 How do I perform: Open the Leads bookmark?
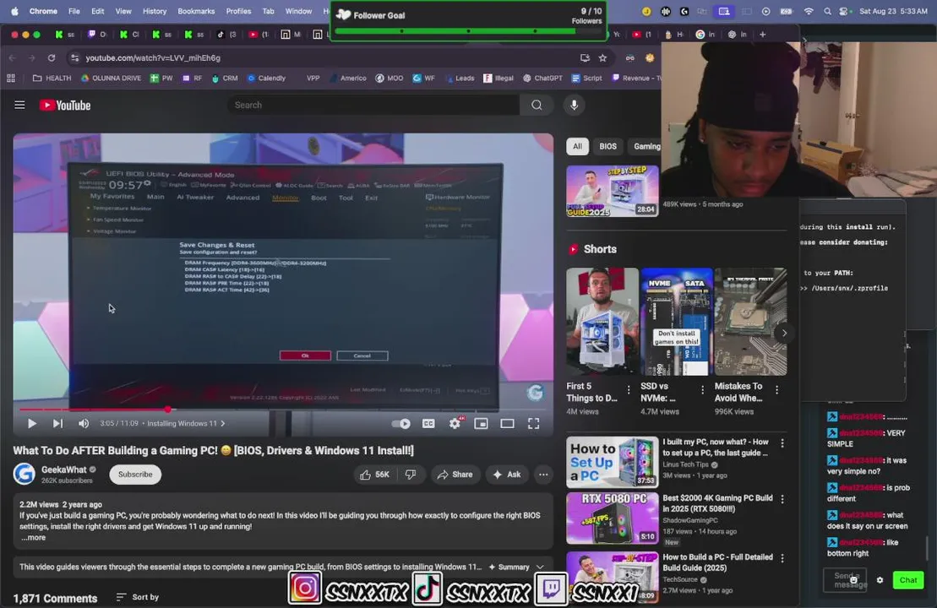[x=460, y=79]
